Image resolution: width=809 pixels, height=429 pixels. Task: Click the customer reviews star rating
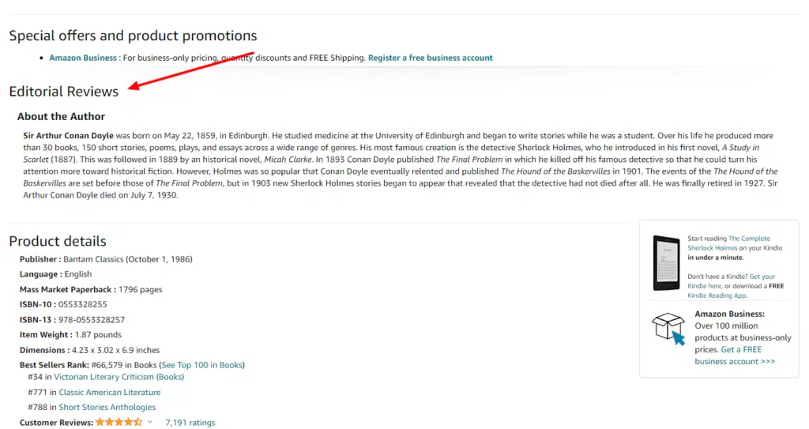pyautogui.click(x=119, y=423)
